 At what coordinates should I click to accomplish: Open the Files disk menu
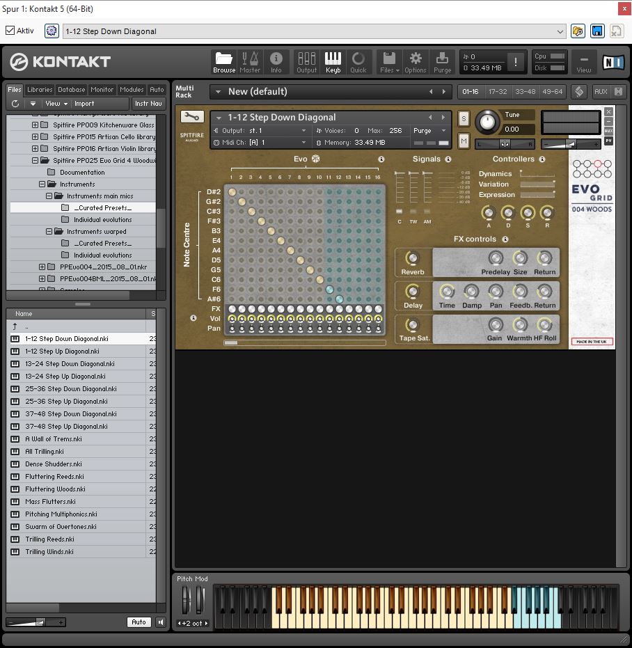[389, 63]
